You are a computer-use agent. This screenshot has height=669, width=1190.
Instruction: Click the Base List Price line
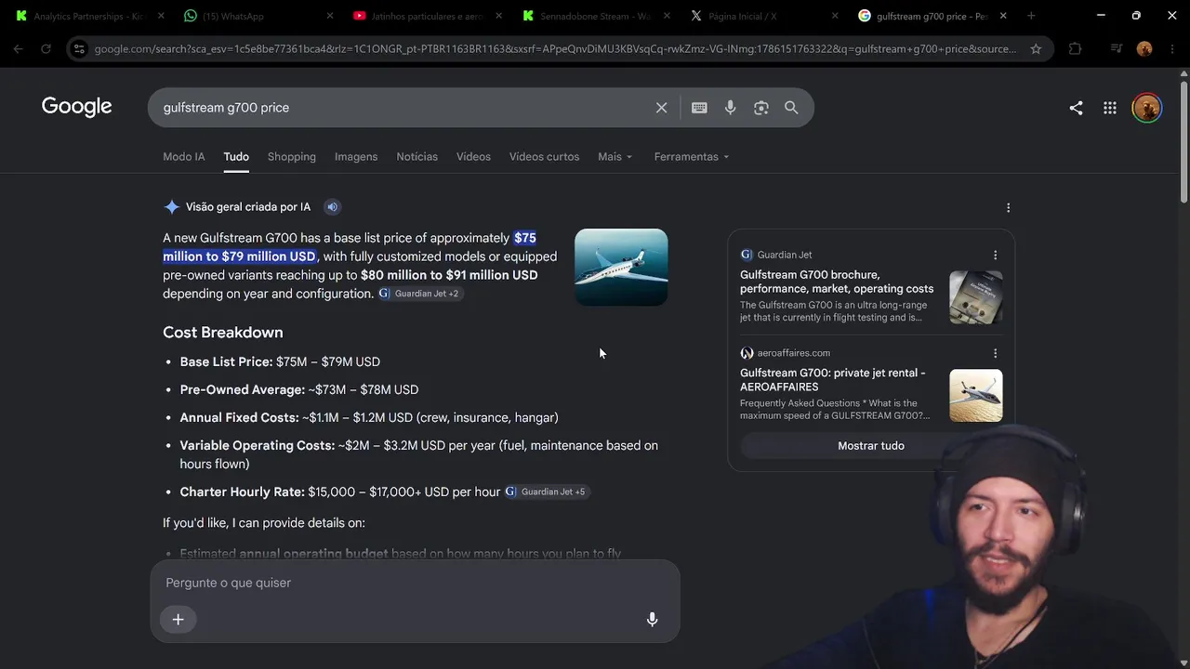(280, 362)
